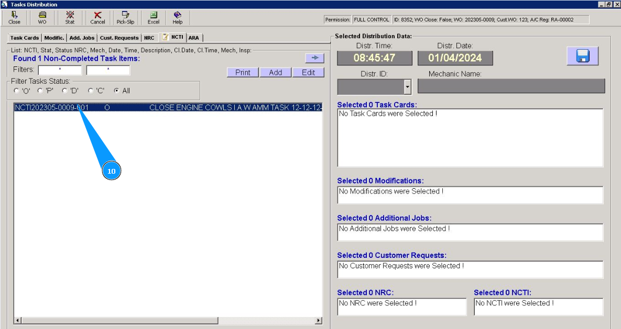
Task: Select the 'P' status filter radio
Action: point(40,90)
